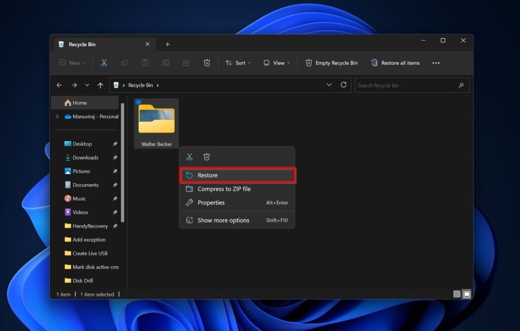Open the Sort dropdown
The image size is (520, 331).
pyautogui.click(x=238, y=63)
